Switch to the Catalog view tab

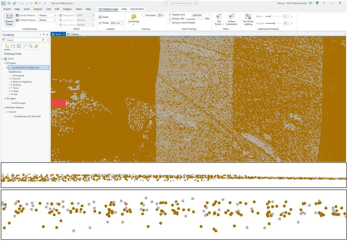(73, 34)
